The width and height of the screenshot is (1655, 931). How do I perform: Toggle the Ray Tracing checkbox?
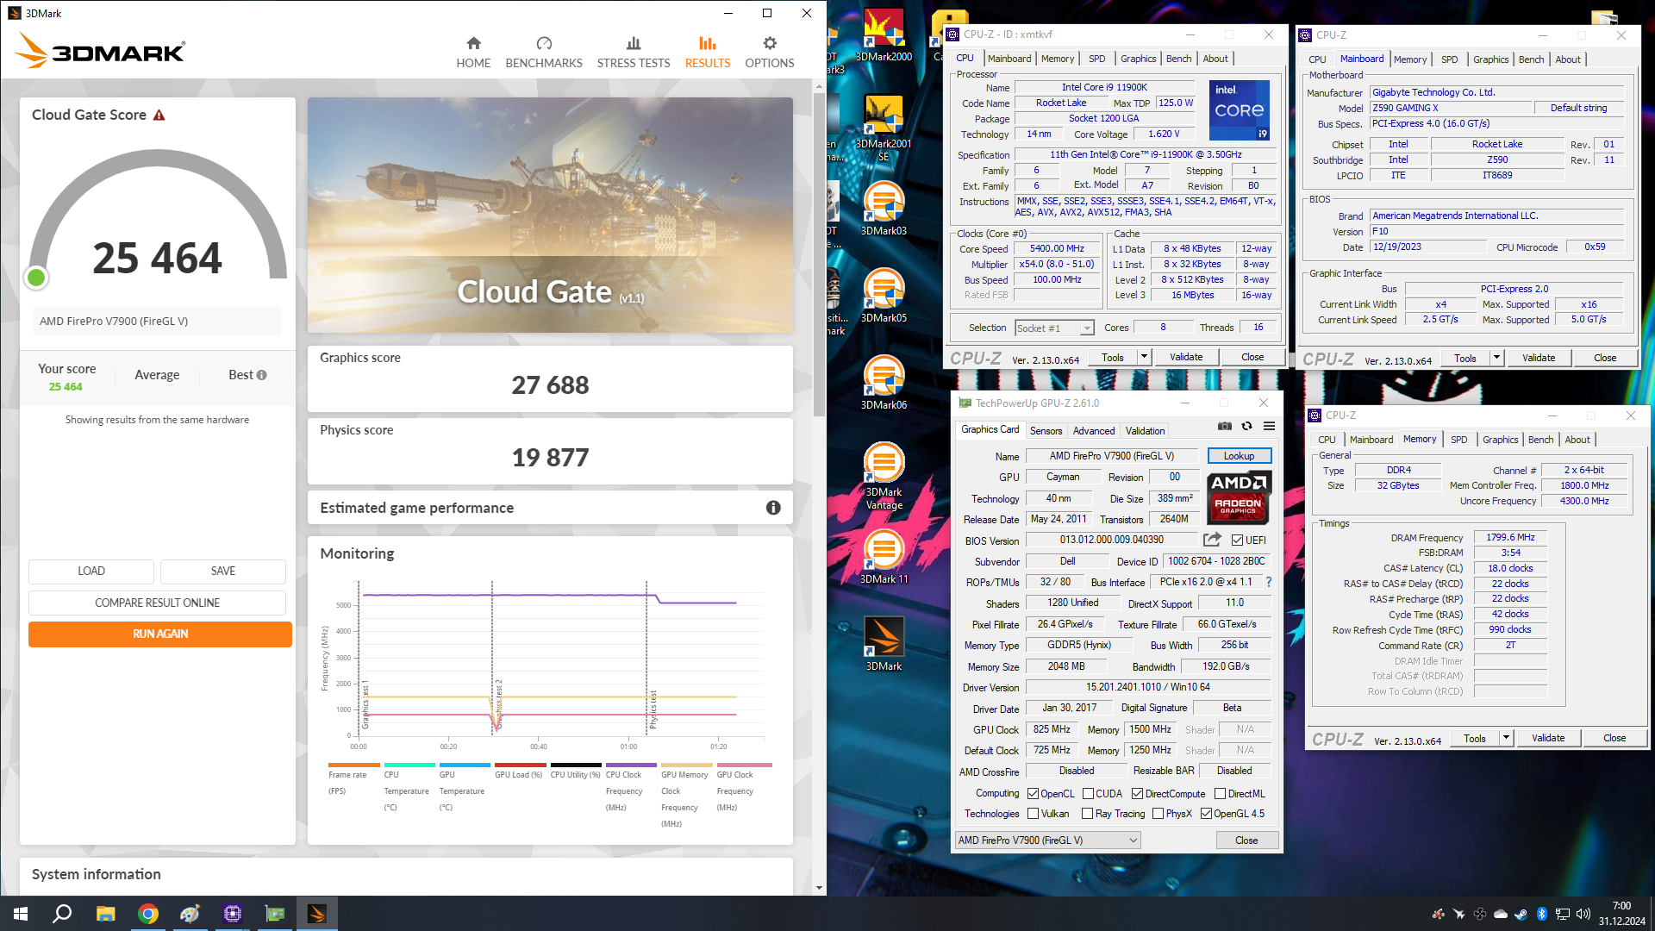[1088, 814]
